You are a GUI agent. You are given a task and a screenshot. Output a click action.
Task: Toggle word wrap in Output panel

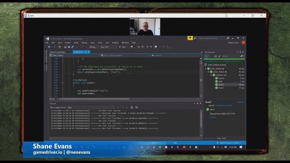click(x=136, y=107)
